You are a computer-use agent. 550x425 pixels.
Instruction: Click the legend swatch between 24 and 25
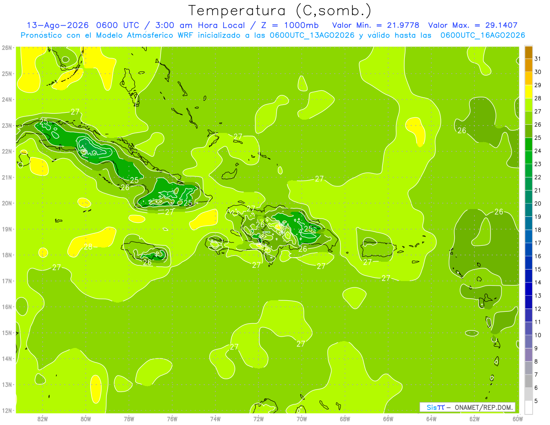[528, 144]
